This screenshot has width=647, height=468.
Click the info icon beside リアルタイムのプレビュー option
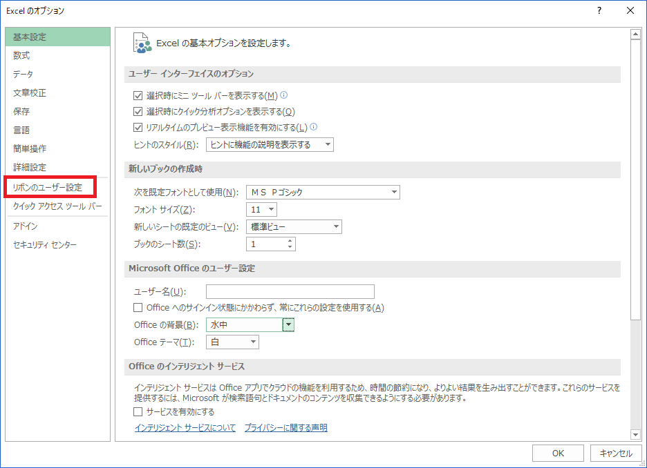314,127
